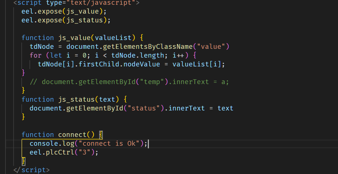This screenshot has width=338, height=174.
Task: Click the nodeValue property
Action: pyautogui.click(x=142, y=64)
